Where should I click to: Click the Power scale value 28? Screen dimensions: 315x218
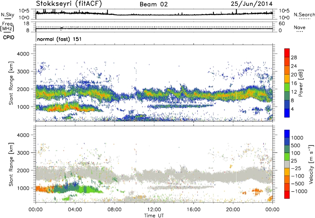[294, 57]
